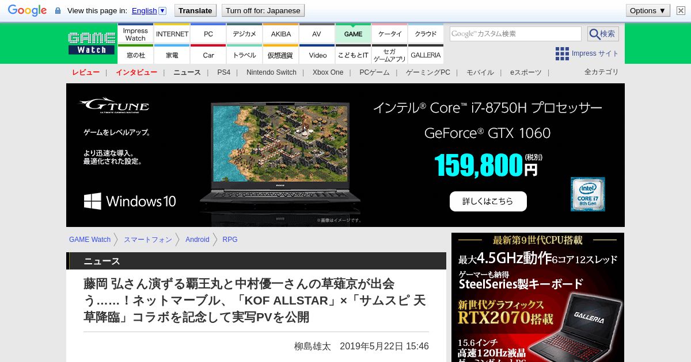691x362 pixels.
Task: Click the laptop image in the G-Tune banner
Action: [280, 159]
